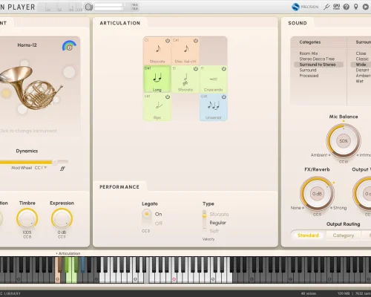Click the rainbow color wheel icon

tap(69, 45)
